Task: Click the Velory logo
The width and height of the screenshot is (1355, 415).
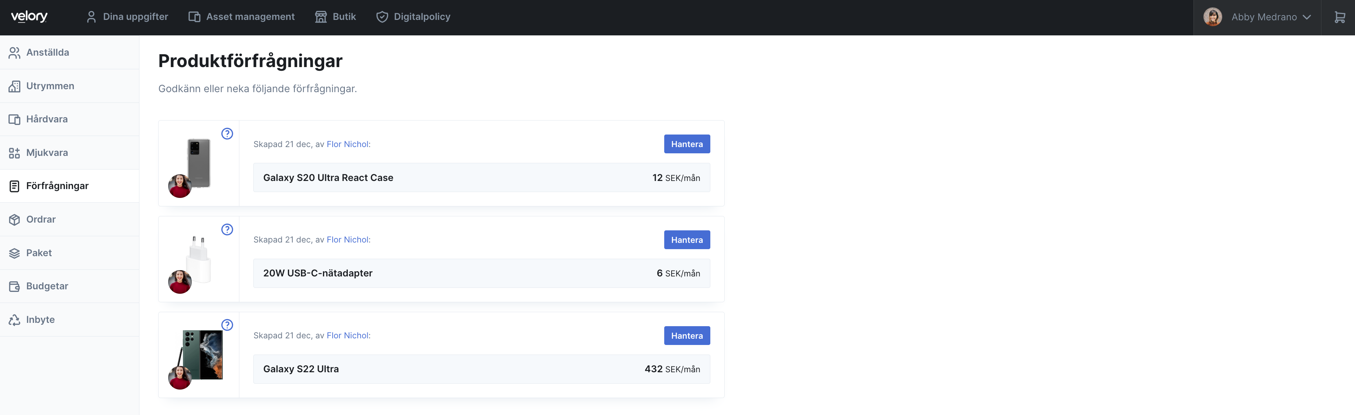Action: pyautogui.click(x=30, y=17)
